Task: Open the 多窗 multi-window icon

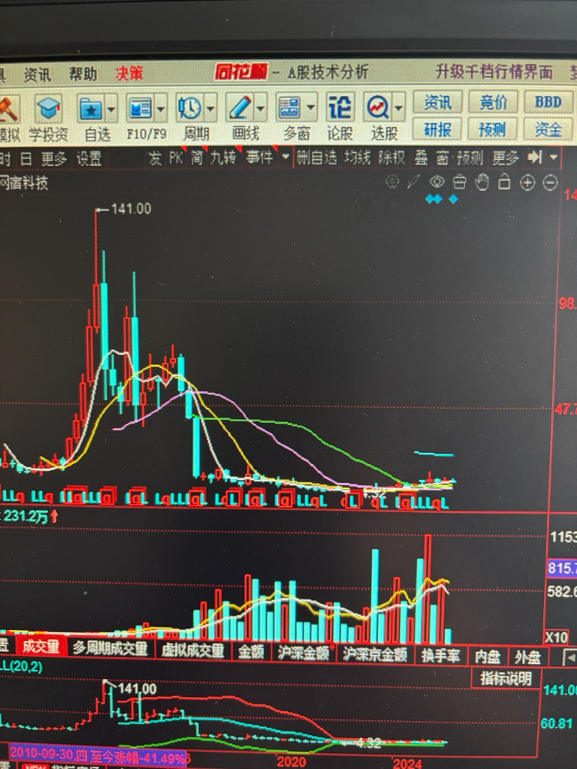Action: tap(289, 107)
